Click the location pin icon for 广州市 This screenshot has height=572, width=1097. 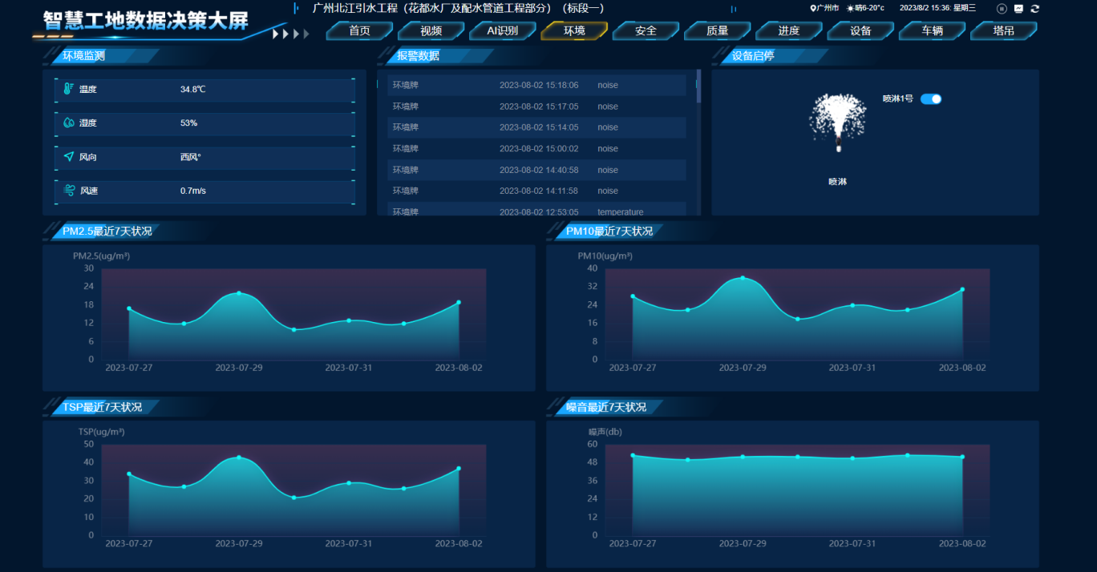(813, 8)
